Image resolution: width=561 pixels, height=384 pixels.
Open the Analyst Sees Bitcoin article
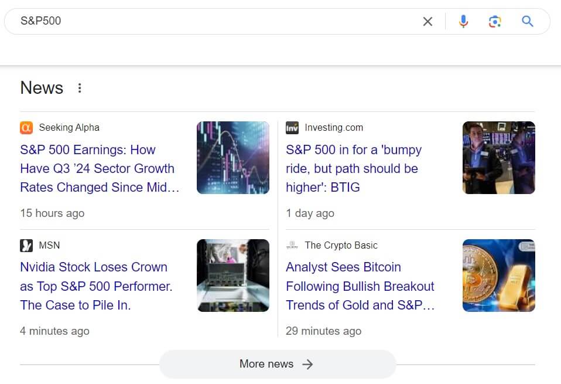pyautogui.click(x=360, y=286)
